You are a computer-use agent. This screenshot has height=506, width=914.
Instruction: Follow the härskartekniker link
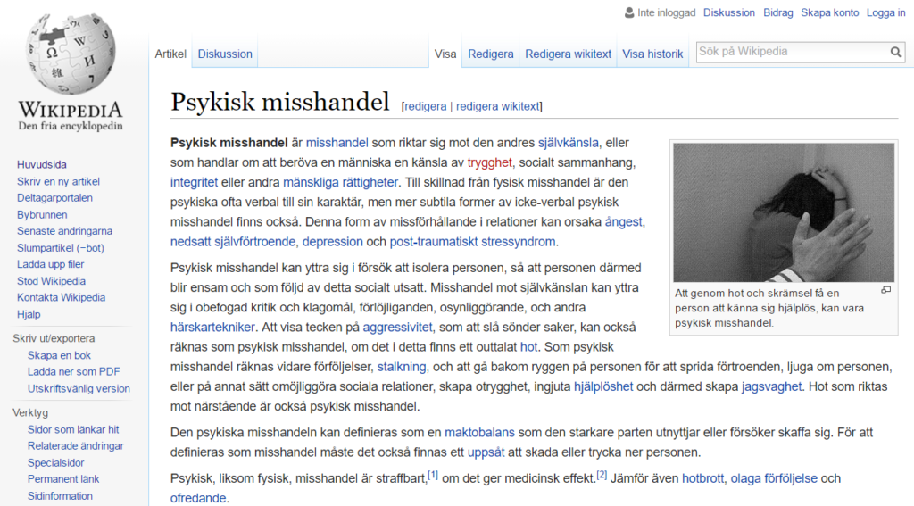pos(212,328)
